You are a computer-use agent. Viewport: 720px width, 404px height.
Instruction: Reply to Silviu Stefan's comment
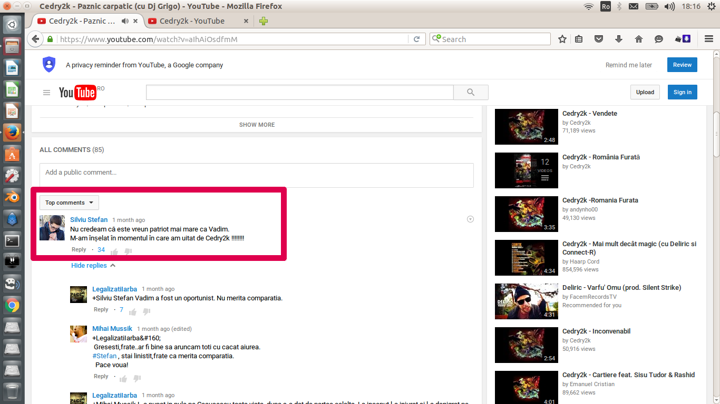point(79,250)
